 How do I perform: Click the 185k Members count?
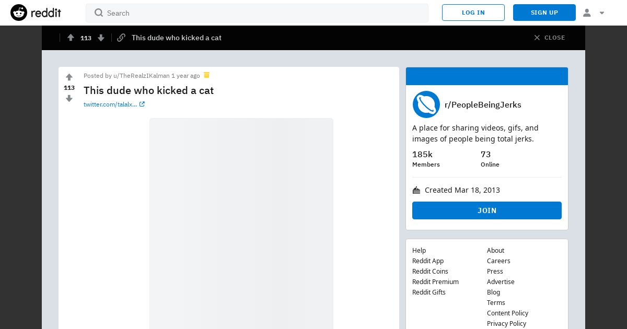pyautogui.click(x=426, y=159)
